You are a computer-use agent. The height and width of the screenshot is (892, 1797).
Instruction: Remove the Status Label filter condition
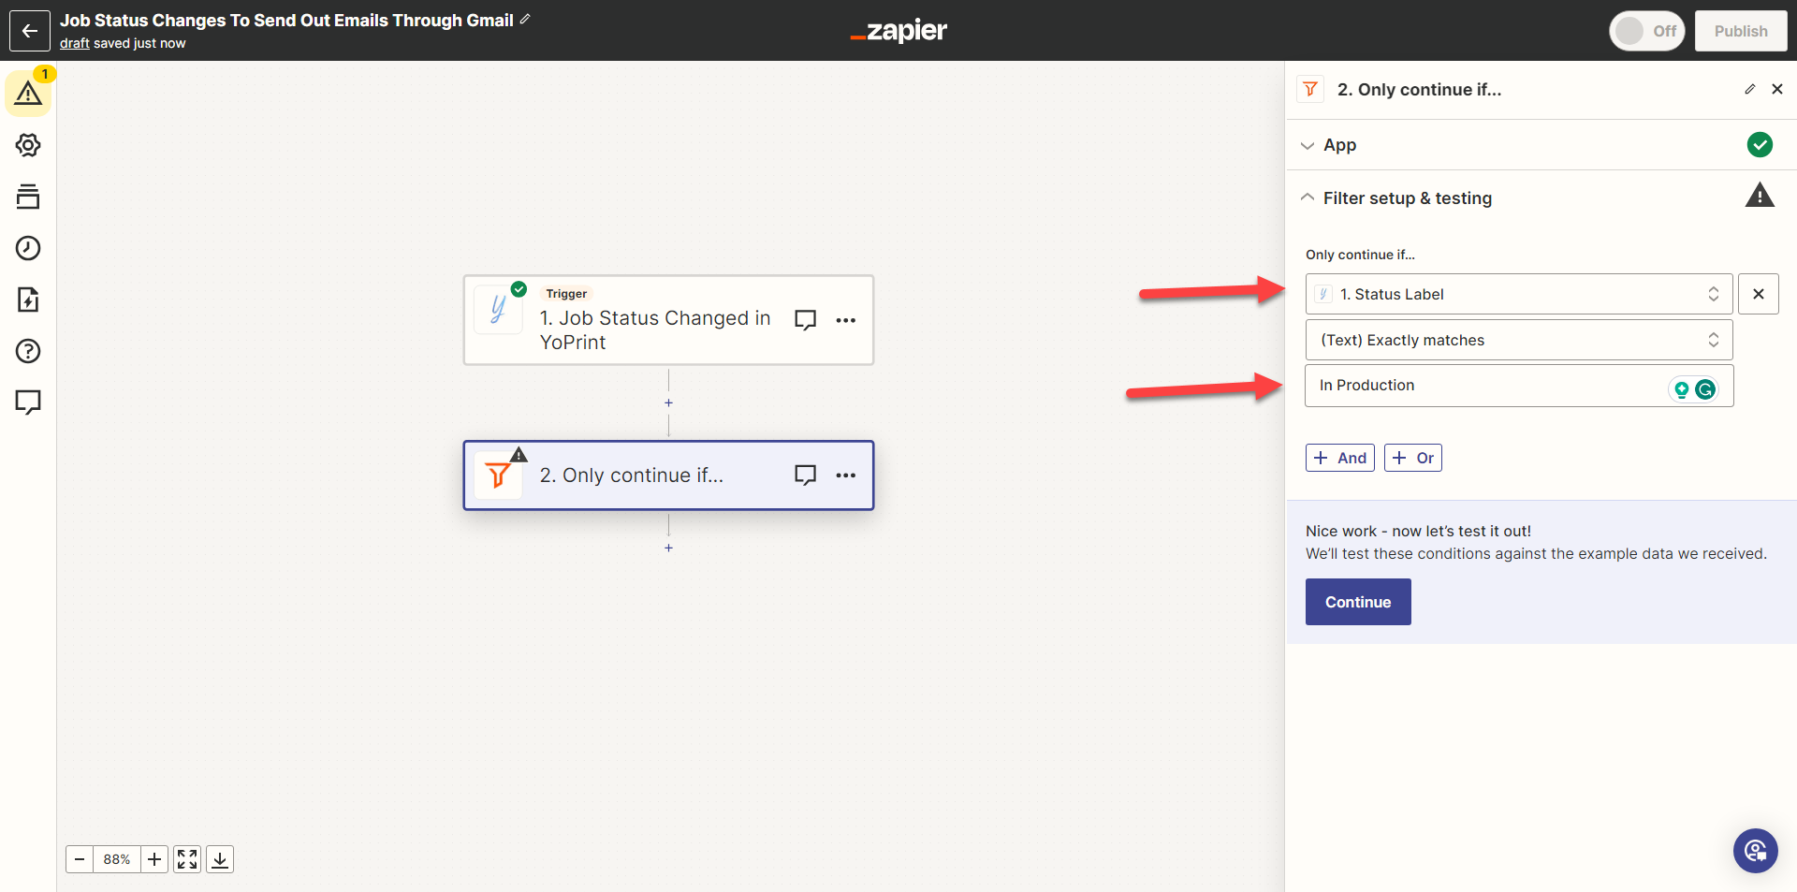click(1759, 294)
